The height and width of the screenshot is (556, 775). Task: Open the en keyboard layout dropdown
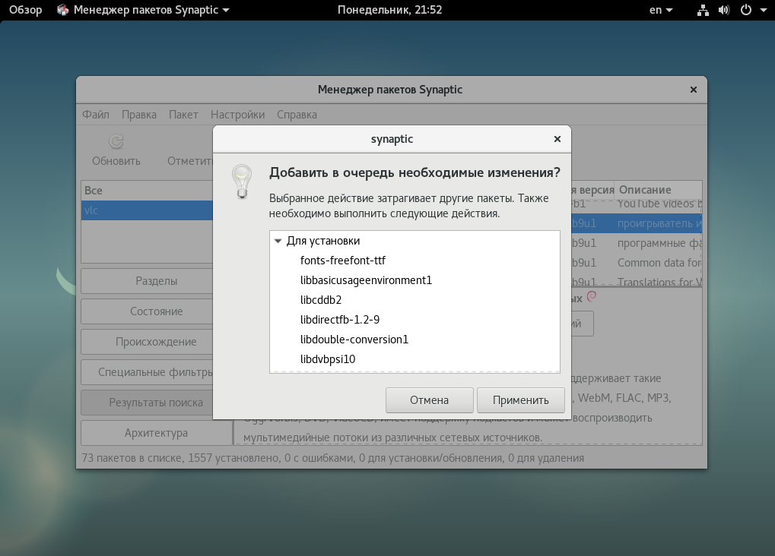click(x=661, y=10)
